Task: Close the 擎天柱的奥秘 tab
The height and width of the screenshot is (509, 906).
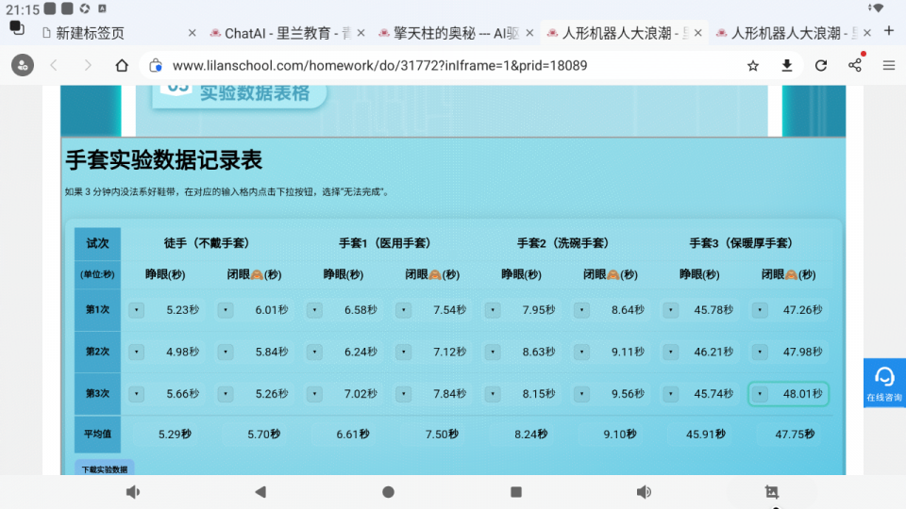Action: coord(529,34)
